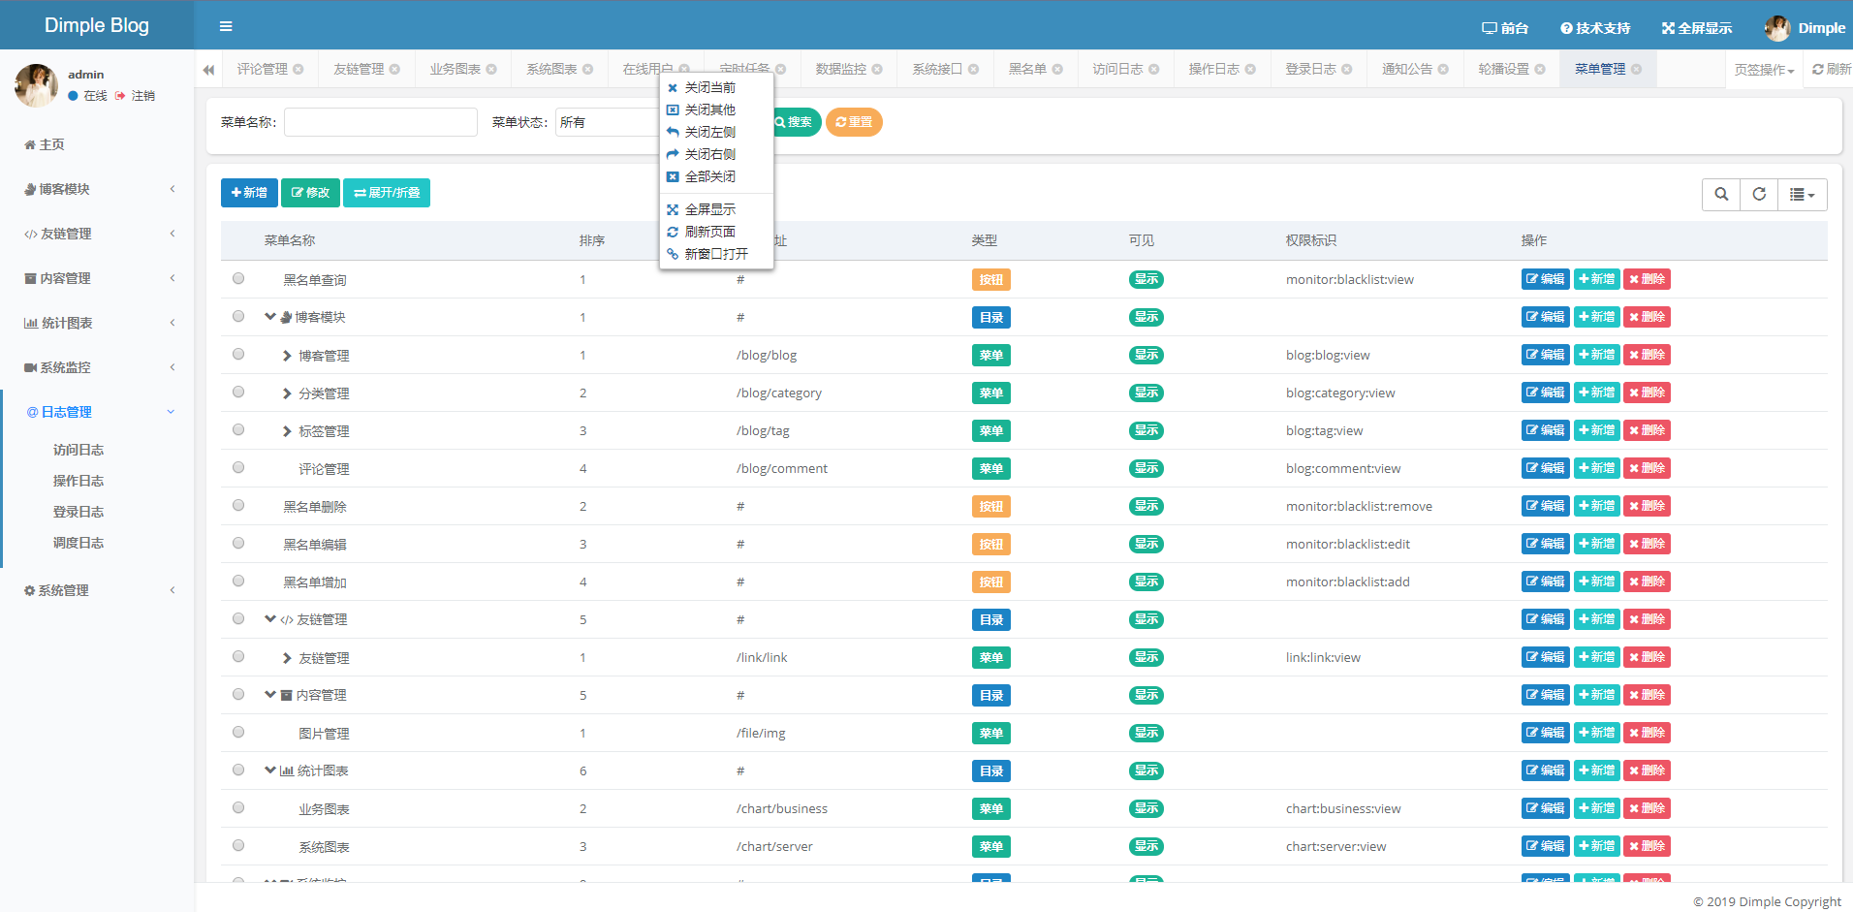
Task: Open the Dimple user avatar menu
Action: click(1805, 28)
